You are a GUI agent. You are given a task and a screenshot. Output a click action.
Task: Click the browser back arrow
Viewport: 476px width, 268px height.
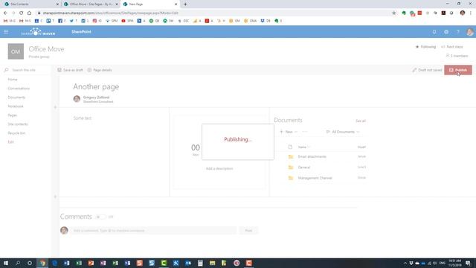(5, 13)
